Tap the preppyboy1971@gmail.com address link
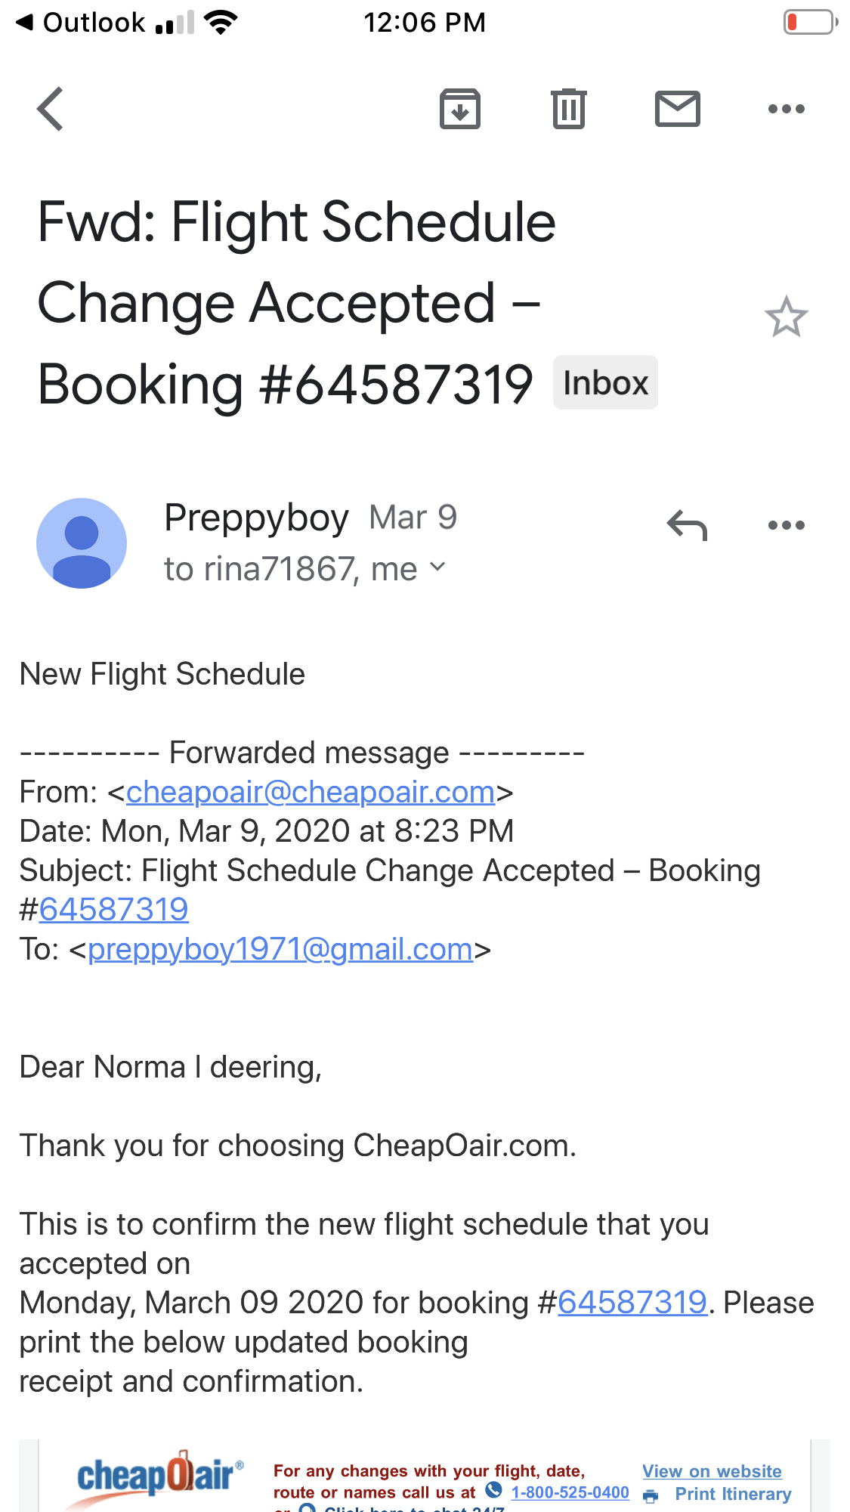This screenshot has width=850, height=1512. pyautogui.click(x=280, y=949)
